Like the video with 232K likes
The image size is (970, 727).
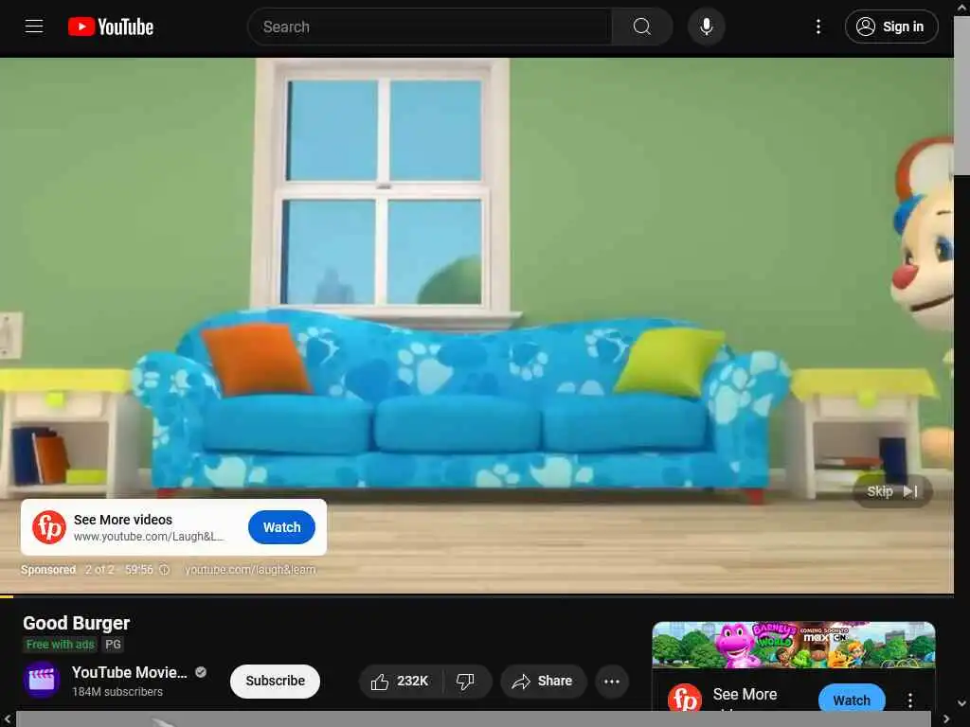coord(401,682)
